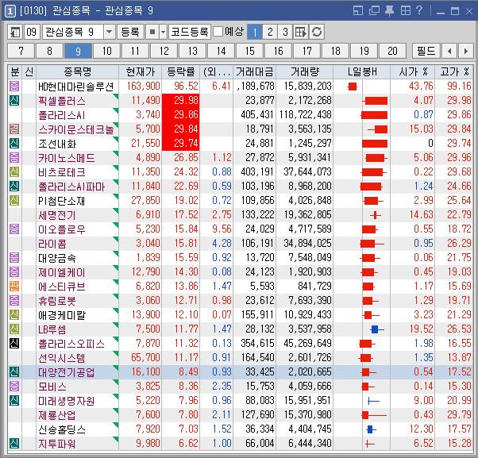The height and width of the screenshot is (458, 478).
Task: Click the 시가 % column header
Action: (x=413, y=72)
